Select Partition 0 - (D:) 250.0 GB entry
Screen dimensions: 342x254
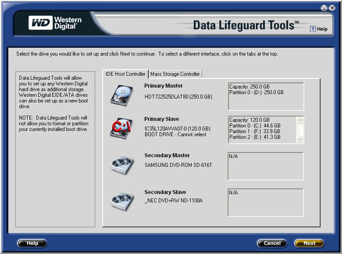pyautogui.click(x=256, y=92)
